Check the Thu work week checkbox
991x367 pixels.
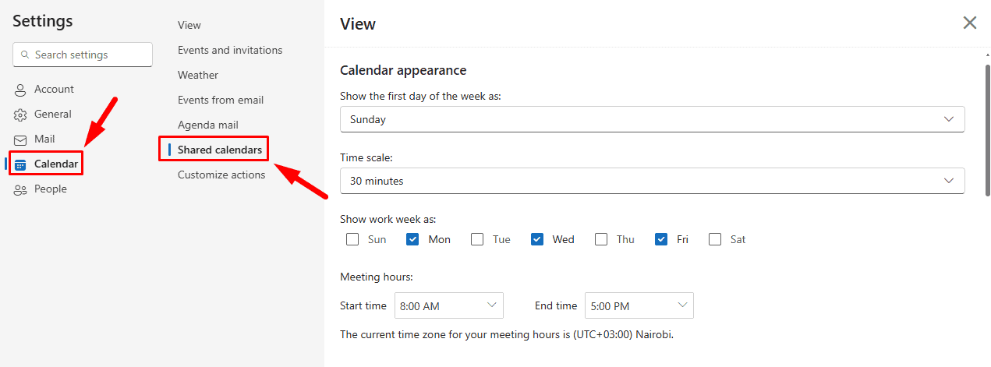[x=601, y=239]
